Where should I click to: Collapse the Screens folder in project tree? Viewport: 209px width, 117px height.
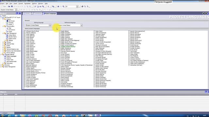coord(3,19)
